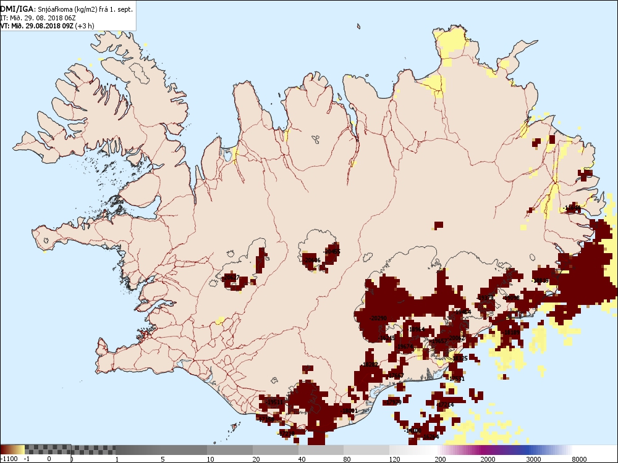Click the -19511 map label

pyautogui.click(x=274, y=402)
